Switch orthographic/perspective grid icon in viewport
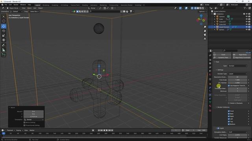Screen dimensions: 252x141 tap(205, 39)
